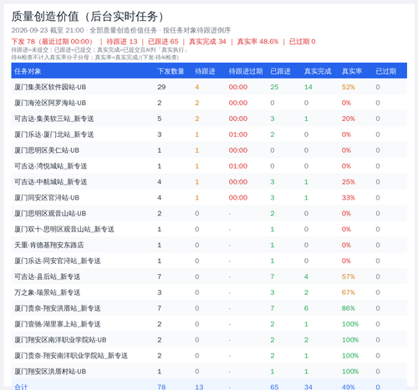The height and width of the screenshot is (390, 418).
Task: Select row 厦门思明区美仁站-UB
Action: (209, 150)
